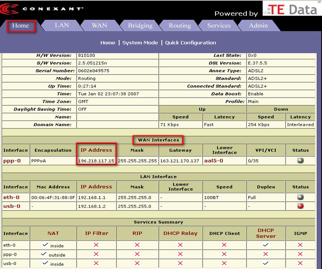Click the ppp-0 interface link

(12, 161)
